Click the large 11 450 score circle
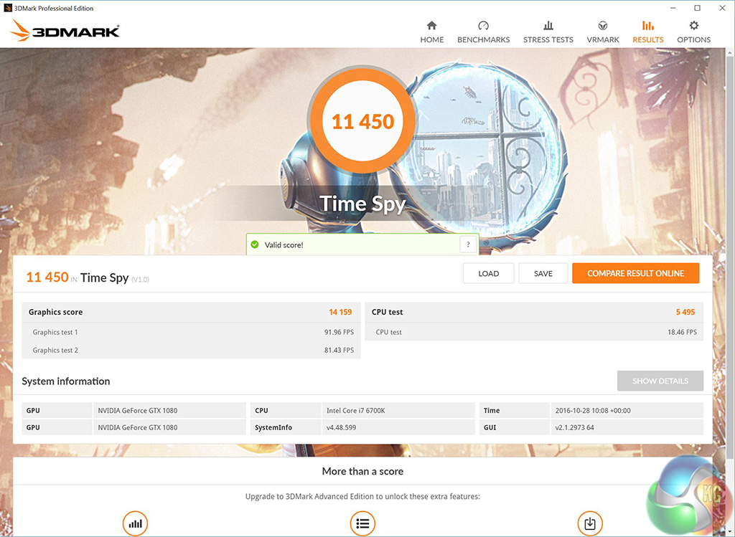735x537 pixels. 362,121
